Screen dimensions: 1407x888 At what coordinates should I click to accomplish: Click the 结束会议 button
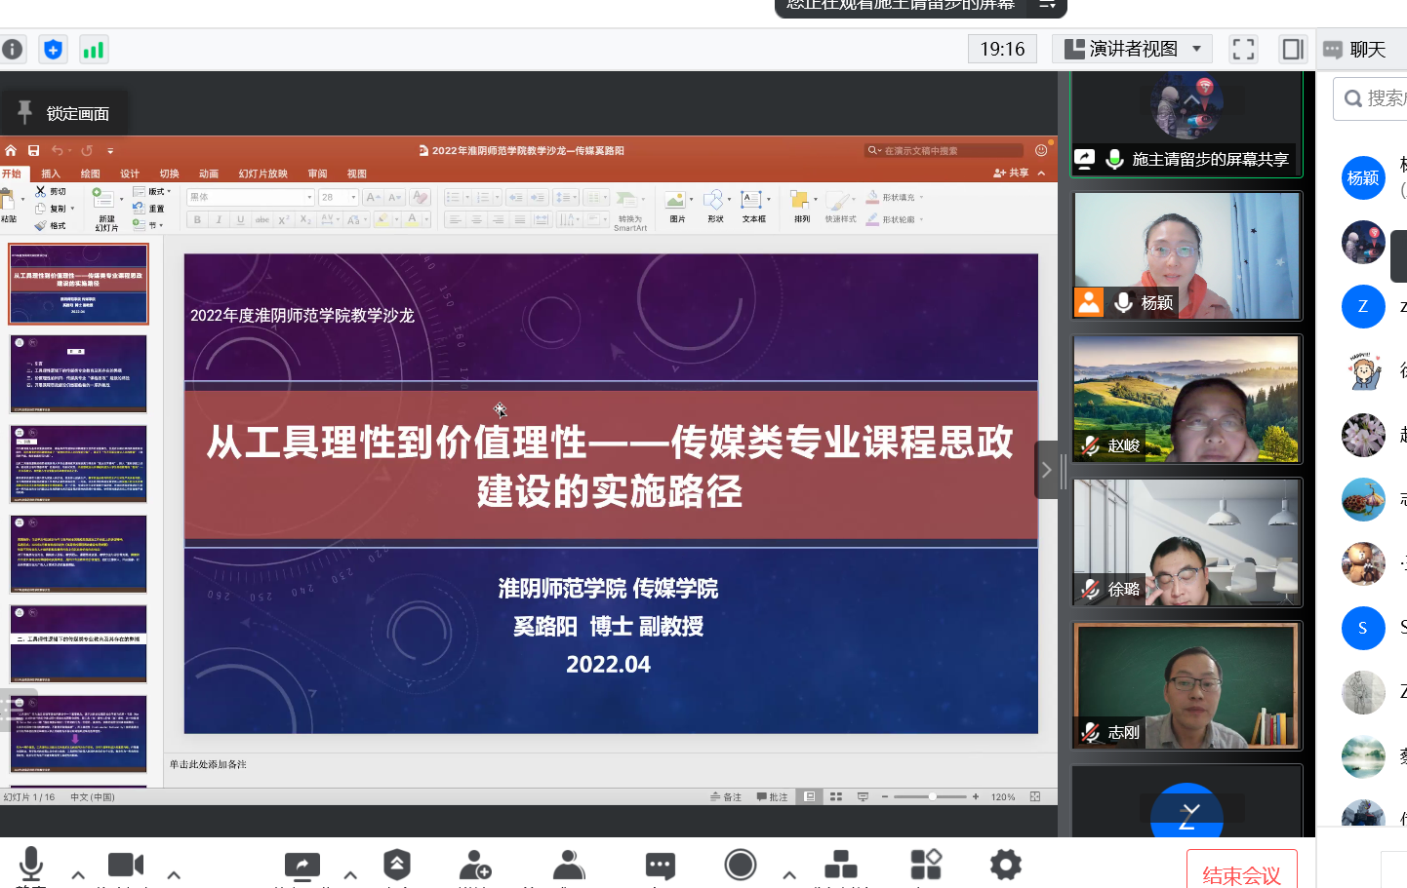click(1241, 874)
